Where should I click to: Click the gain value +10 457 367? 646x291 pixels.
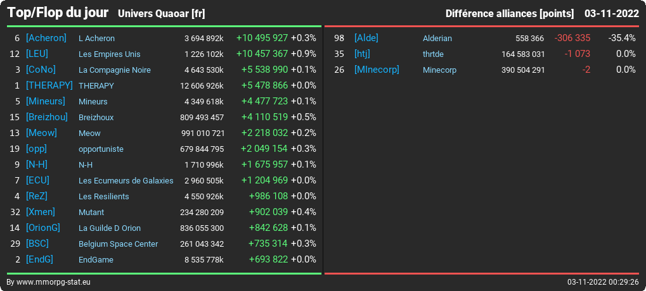click(x=262, y=54)
